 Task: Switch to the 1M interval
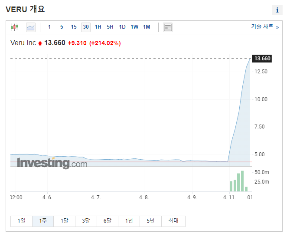pos(147,27)
